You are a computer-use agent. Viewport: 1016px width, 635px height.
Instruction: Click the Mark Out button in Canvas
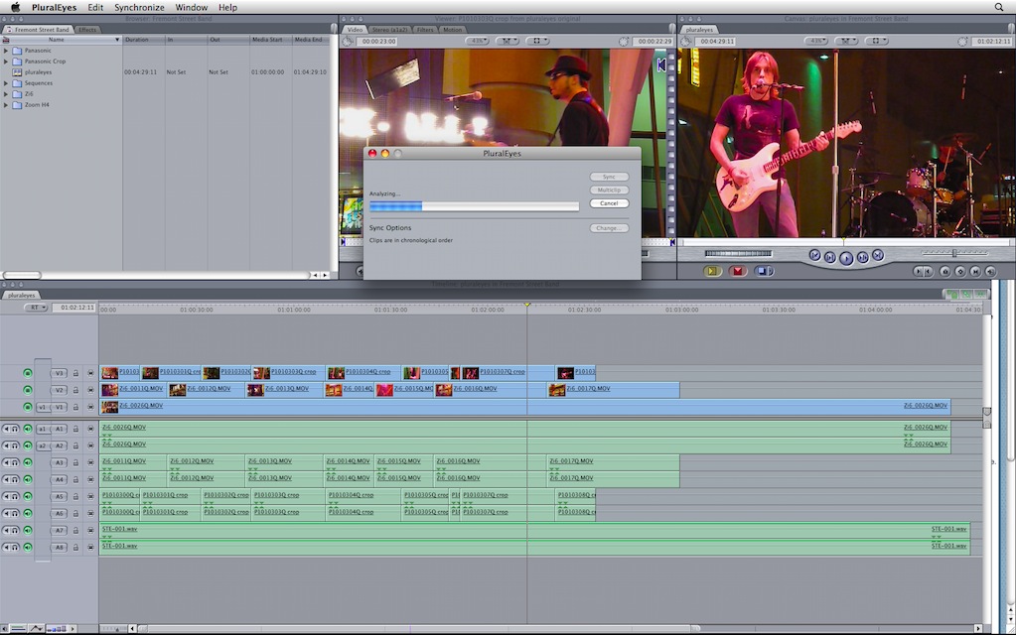[x=928, y=272]
